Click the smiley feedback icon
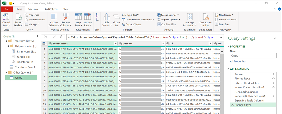Screen dimensions: 282x114 (11, 3)
